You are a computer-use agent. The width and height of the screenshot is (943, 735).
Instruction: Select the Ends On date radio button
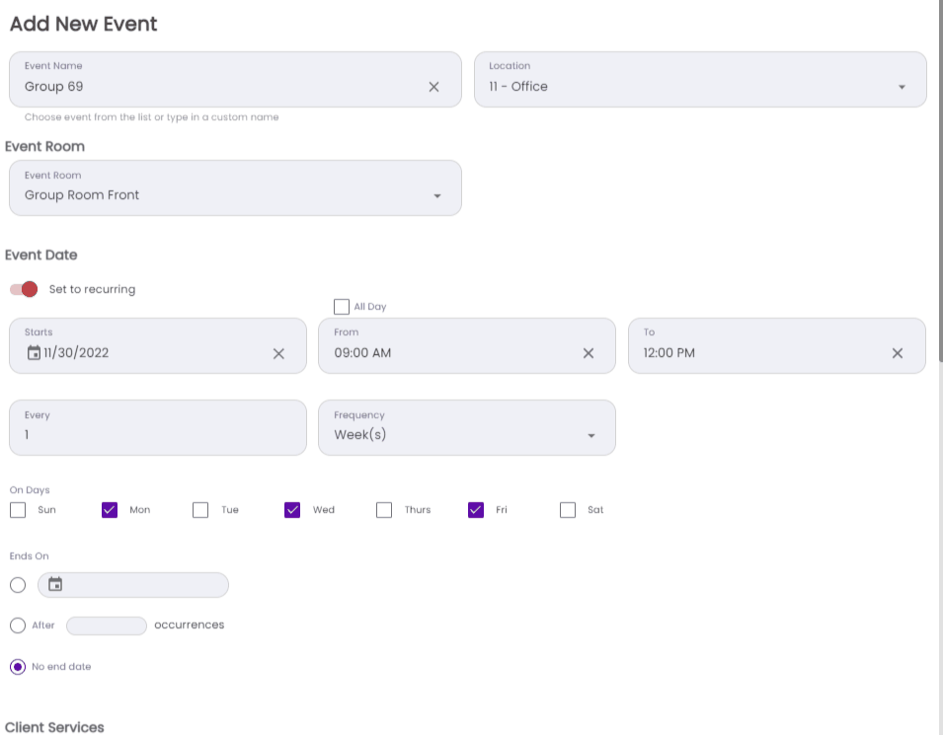point(18,585)
